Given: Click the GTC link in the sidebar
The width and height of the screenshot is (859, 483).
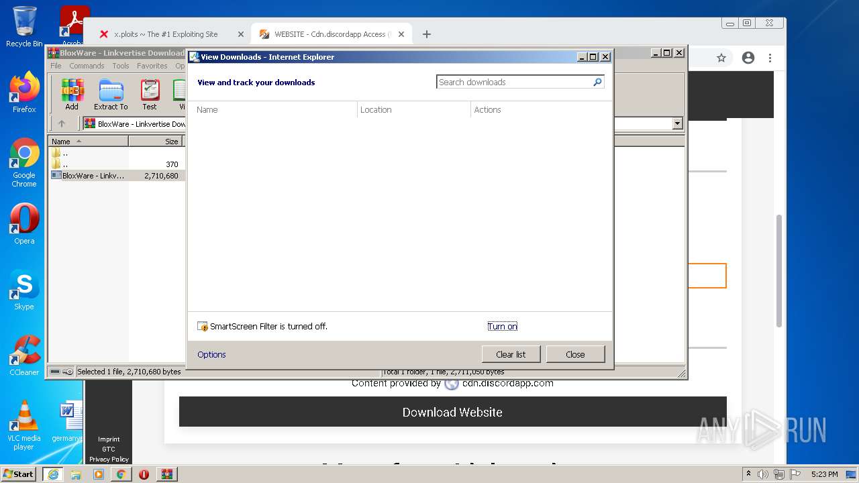Looking at the screenshot, I should click(x=109, y=449).
